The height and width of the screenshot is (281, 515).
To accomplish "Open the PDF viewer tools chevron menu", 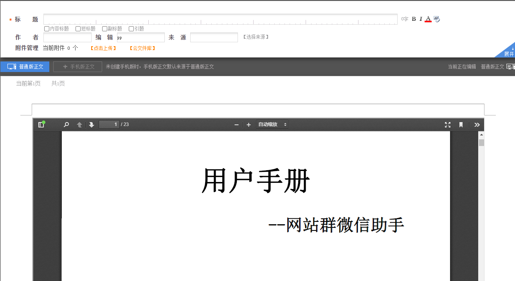I will [477, 124].
